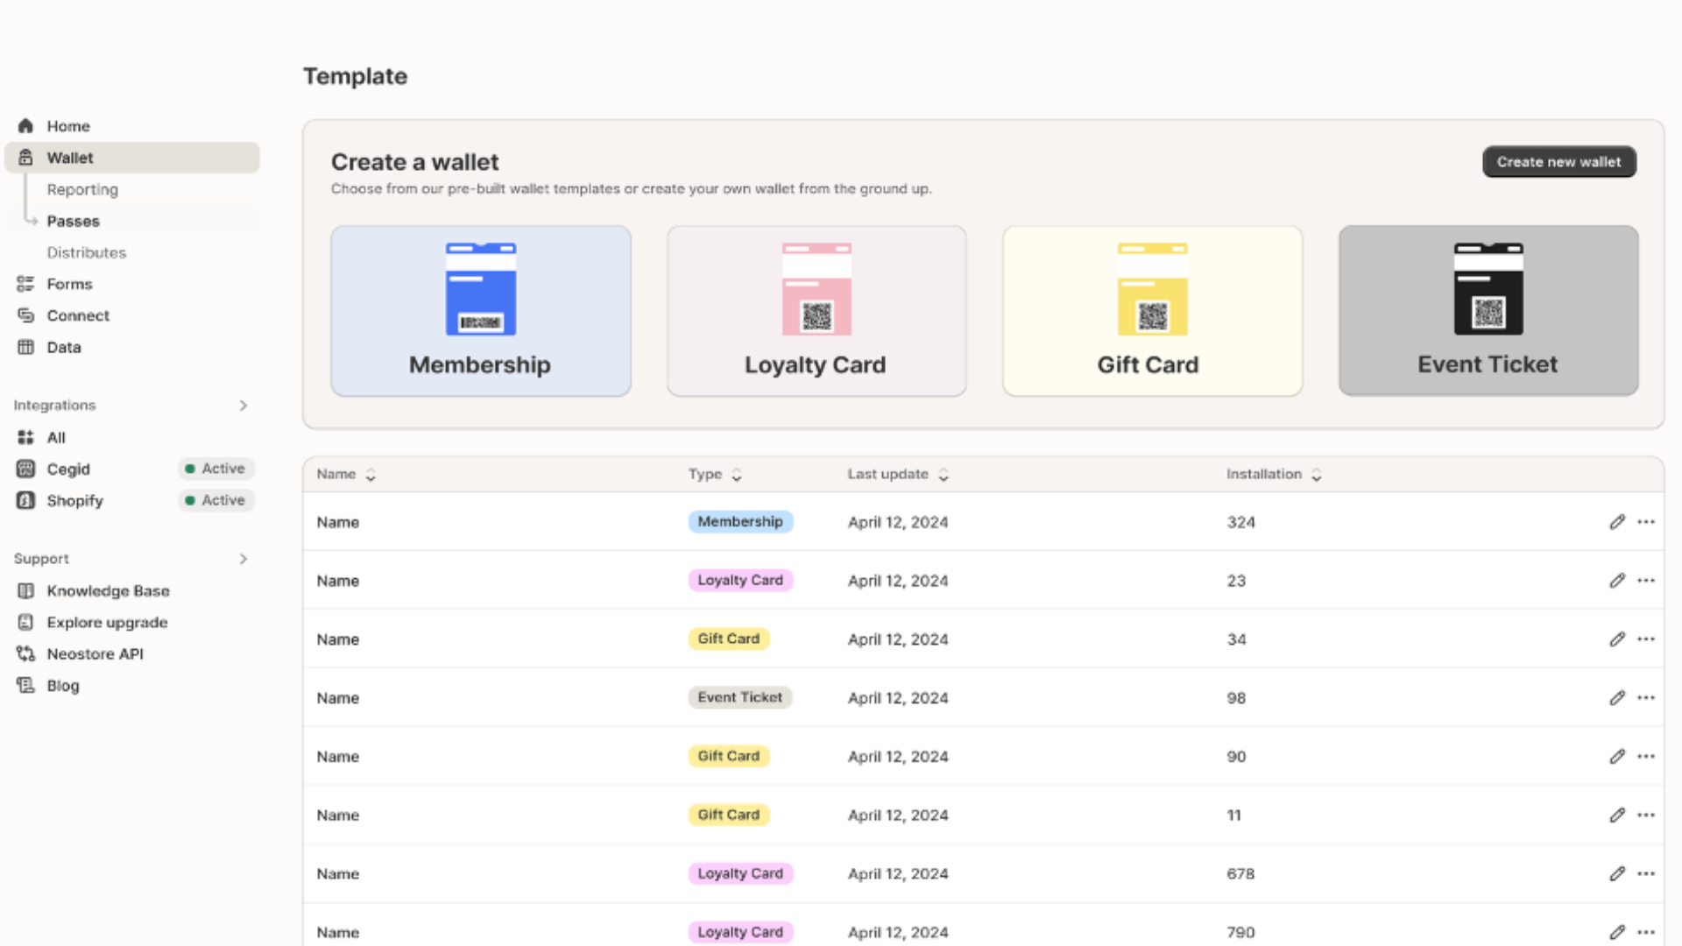Go to Reporting under Wallet
The height and width of the screenshot is (946, 1682).
(82, 189)
